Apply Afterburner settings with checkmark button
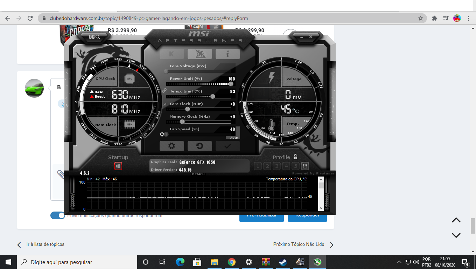 point(227,146)
